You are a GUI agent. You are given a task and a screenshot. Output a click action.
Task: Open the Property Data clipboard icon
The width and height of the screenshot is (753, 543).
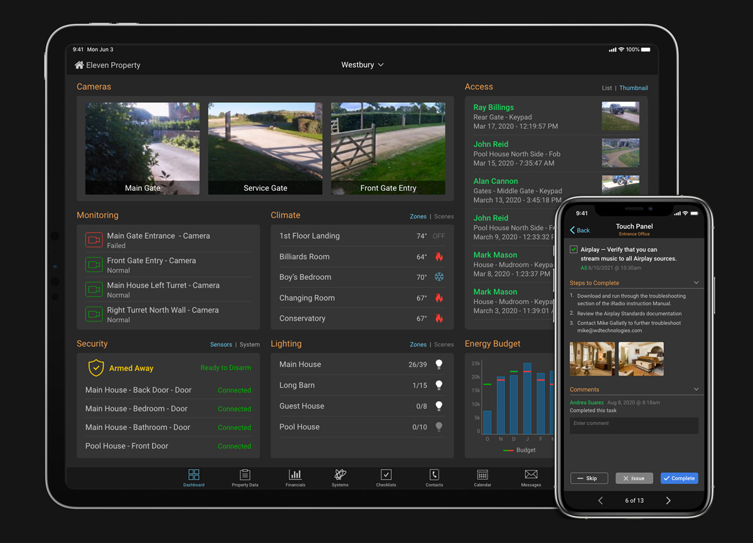pyautogui.click(x=245, y=475)
